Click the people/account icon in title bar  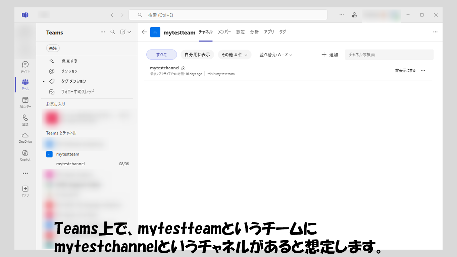pyautogui.click(x=354, y=15)
